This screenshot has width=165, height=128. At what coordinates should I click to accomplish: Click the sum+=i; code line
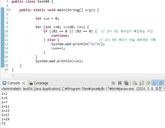(x=58, y=48)
